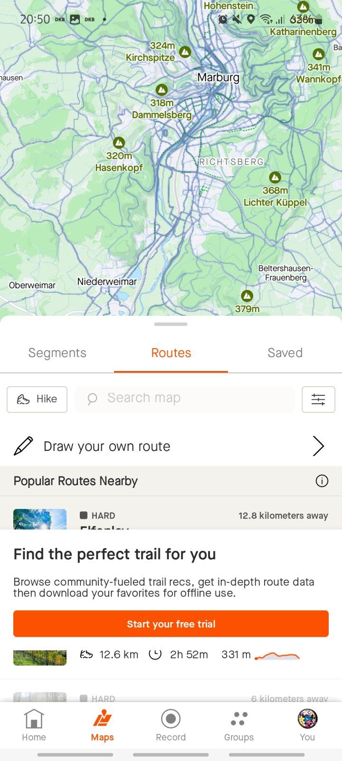Open the Groups tab icon
The width and height of the screenshot is (342, 761).
239,719
